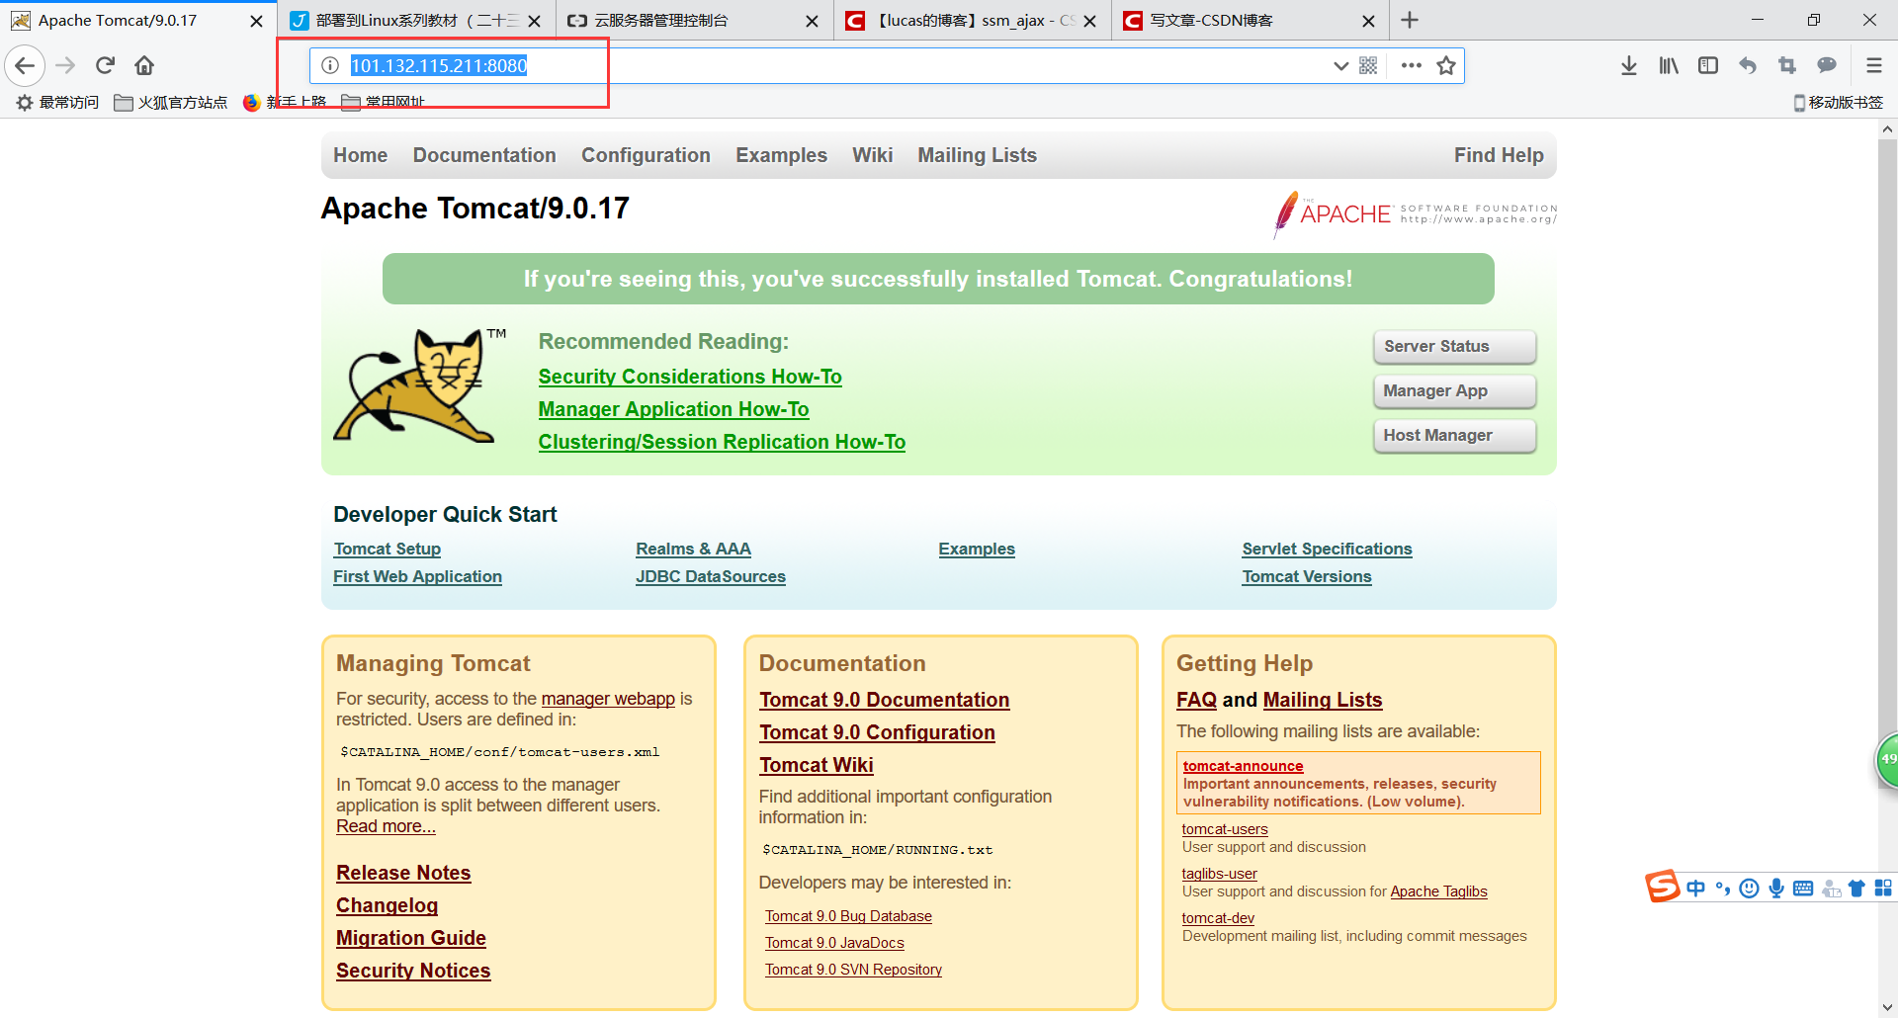
Task: Bookmark this page with the star icon
Action: coord(1446,65)
